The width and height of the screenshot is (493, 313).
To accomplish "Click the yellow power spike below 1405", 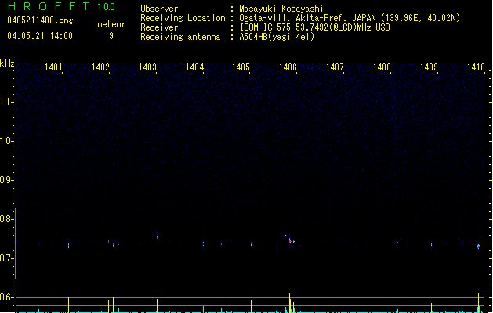I will click(x=251, y=306).
